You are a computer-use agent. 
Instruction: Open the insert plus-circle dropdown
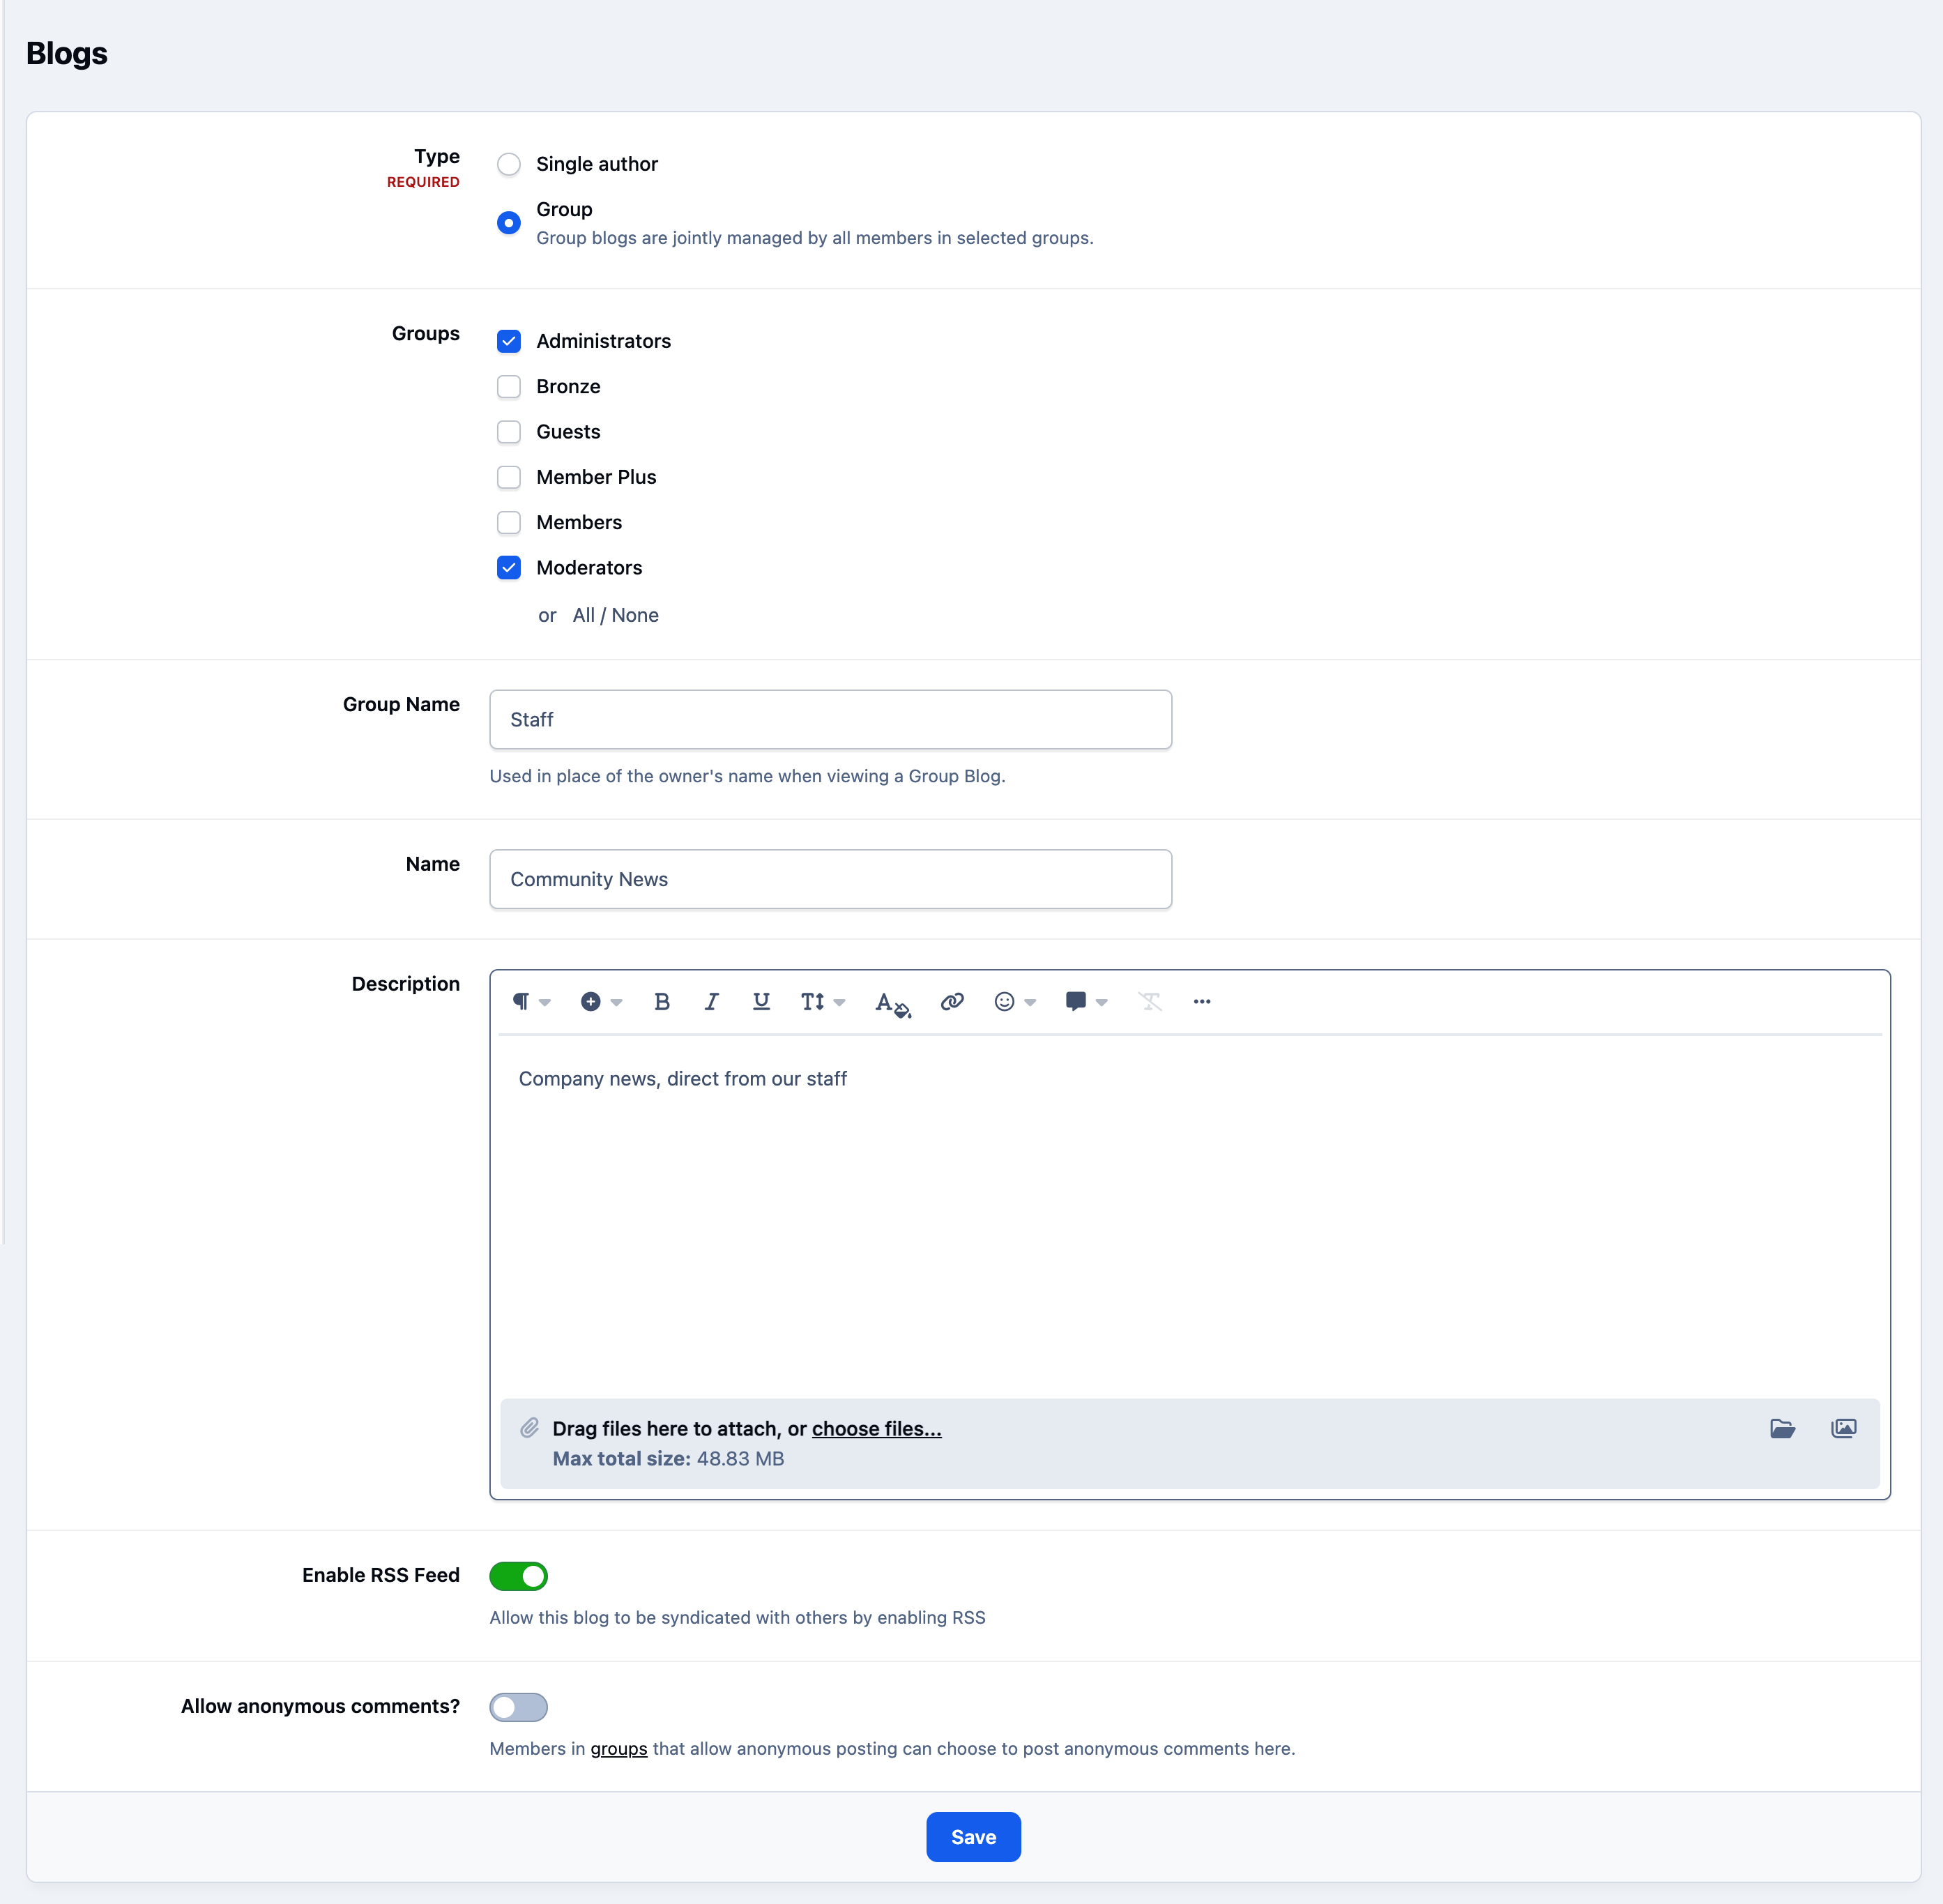(x=601, y=1002)
